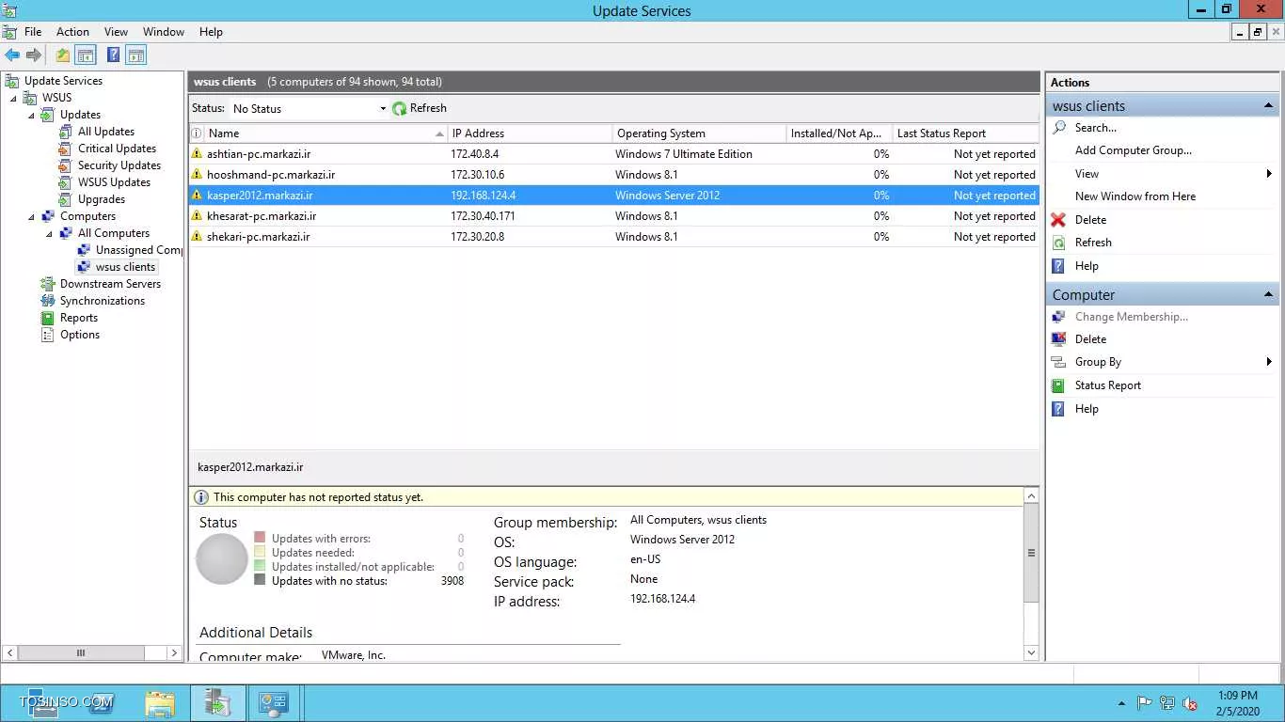Viewport: 1285px width, 722px height.
Task: Open File Explorer from the taskbar
Action: (x=160, y=702)
